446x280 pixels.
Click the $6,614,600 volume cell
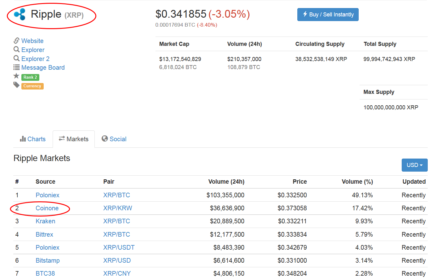coord(229,260)
